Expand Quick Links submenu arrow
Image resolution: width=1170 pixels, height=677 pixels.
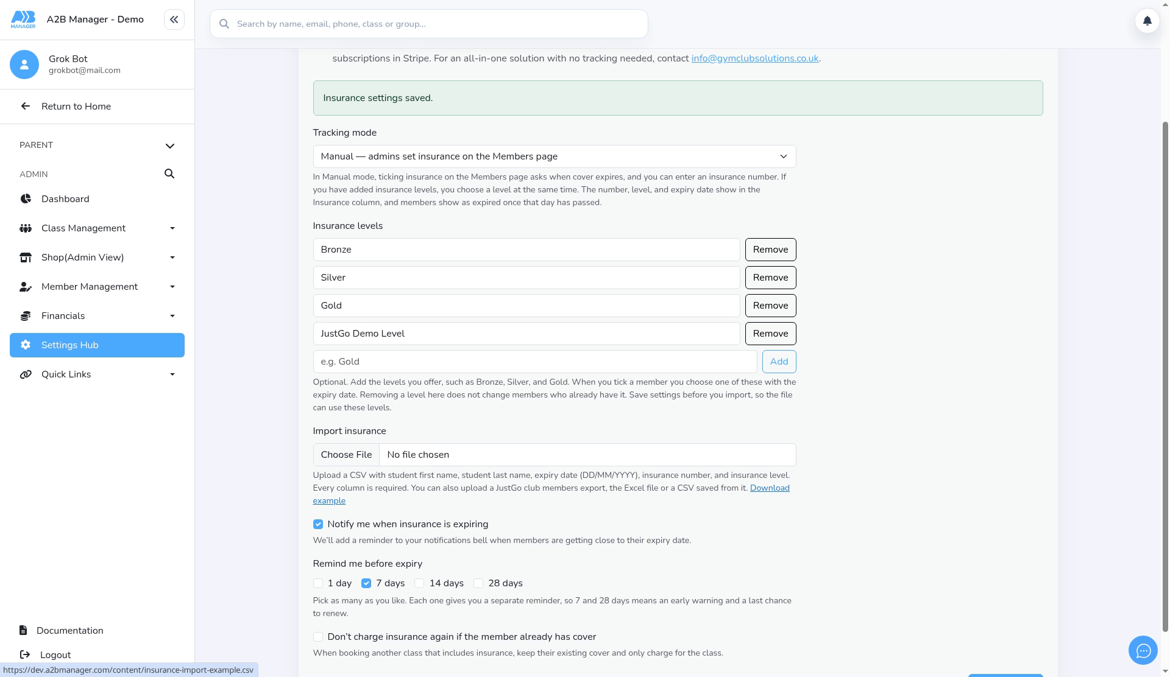[172, 374]
